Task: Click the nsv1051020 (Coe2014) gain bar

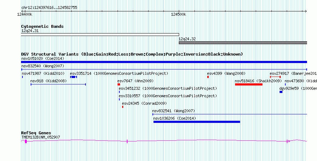Action: pos(164,62)
